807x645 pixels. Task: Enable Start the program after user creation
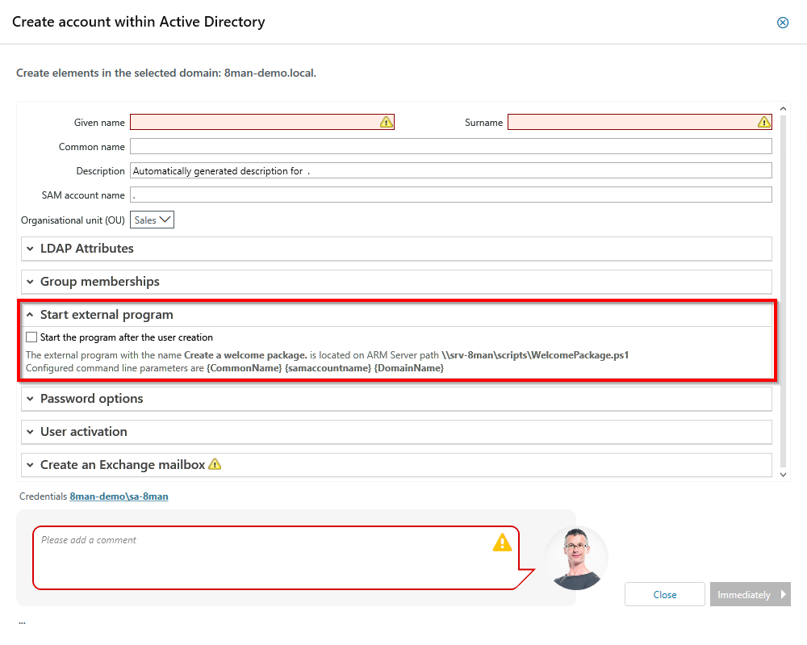pyautogui.click(x=31, y=337)
